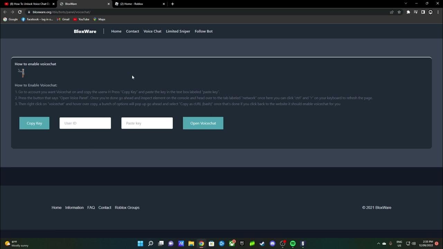Click the Open Voicechat button
Image resolution: width=443 pixels, height=249 pixels.
(x=203, y=123)
